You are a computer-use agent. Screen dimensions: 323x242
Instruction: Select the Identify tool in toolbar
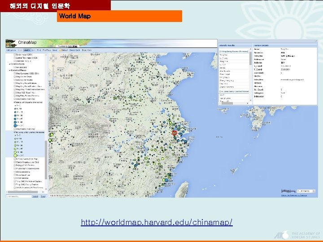27,50
